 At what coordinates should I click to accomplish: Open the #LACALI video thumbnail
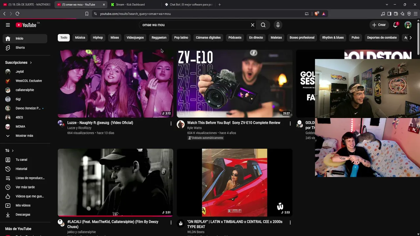point(115,183)
